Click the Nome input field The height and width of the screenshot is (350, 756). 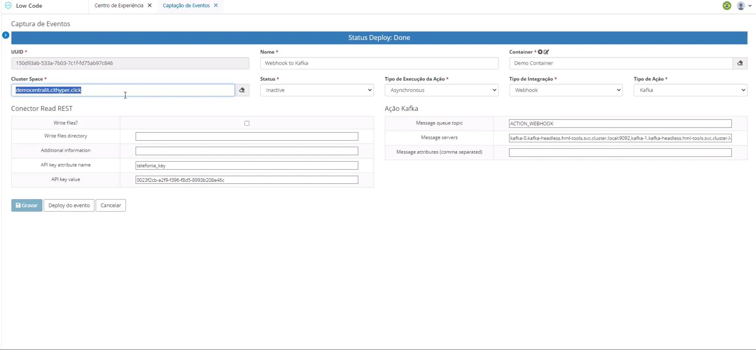point(379,63)
